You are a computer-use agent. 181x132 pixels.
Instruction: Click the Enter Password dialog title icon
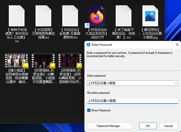pyautogui.click(x=88, y=45)
